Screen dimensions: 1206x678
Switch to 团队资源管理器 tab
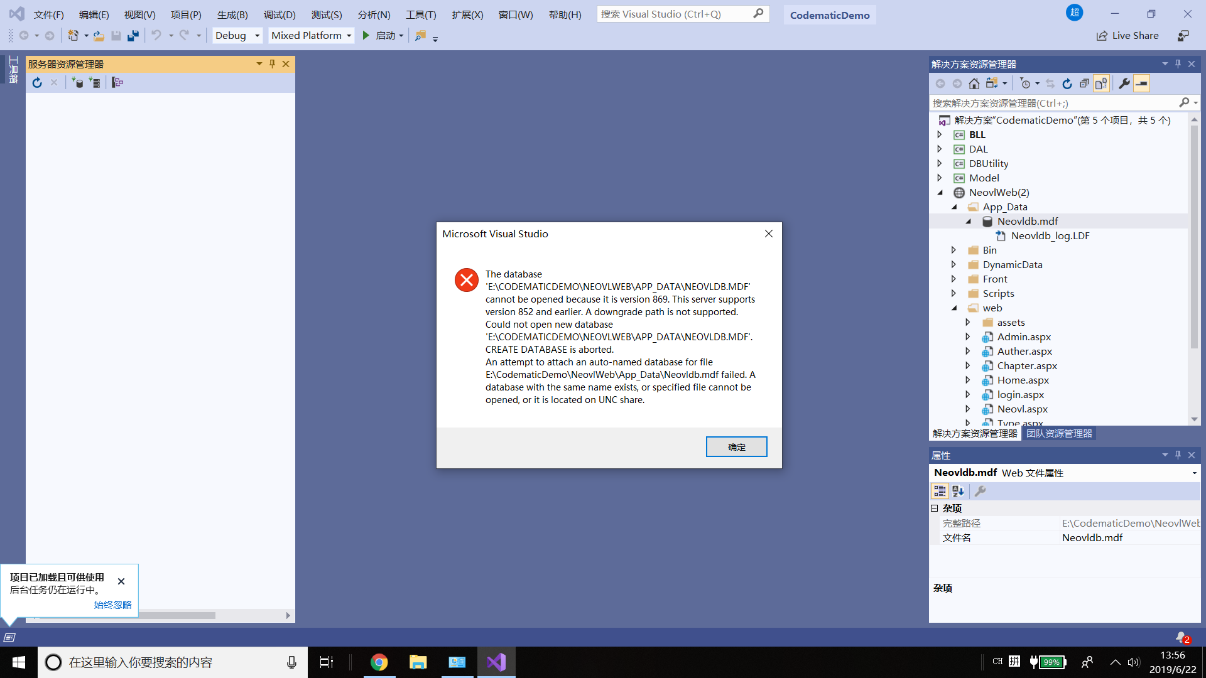click(1058, 433)
